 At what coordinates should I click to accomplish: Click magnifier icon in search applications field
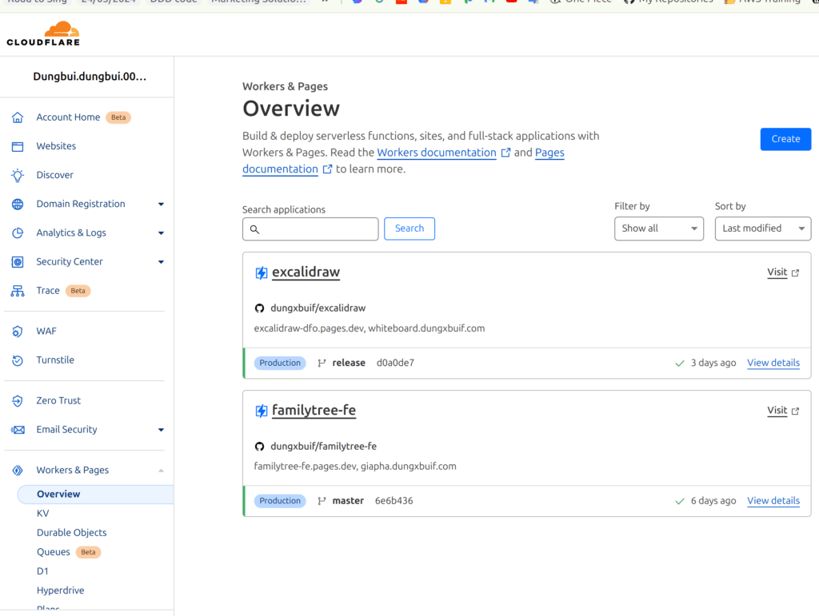click(255, 229)
